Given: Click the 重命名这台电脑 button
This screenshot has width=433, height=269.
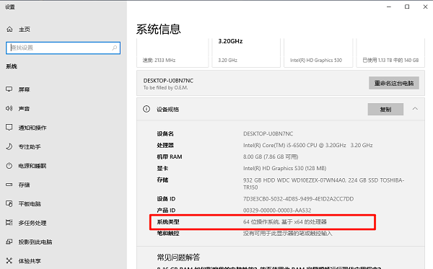Looking at the screenshot, I should (x=394, y=83).
